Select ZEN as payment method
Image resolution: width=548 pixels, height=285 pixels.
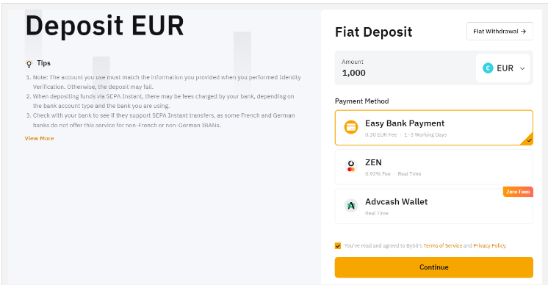tap(433, 167)
